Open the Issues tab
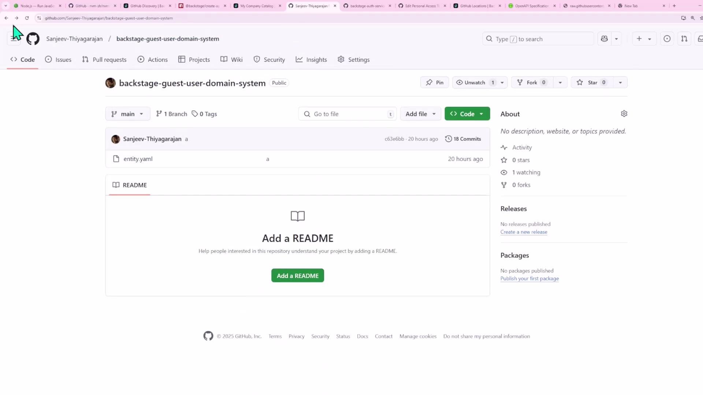This screenshot has width=703, height=395. tap(58, 60)
